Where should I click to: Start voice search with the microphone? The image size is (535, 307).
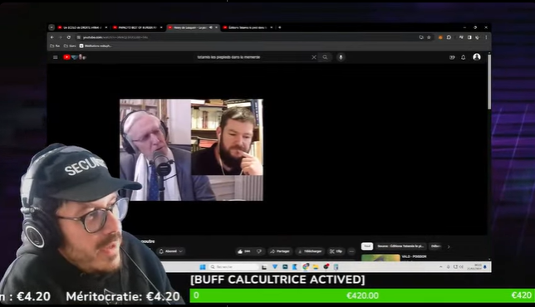(341, 57)
